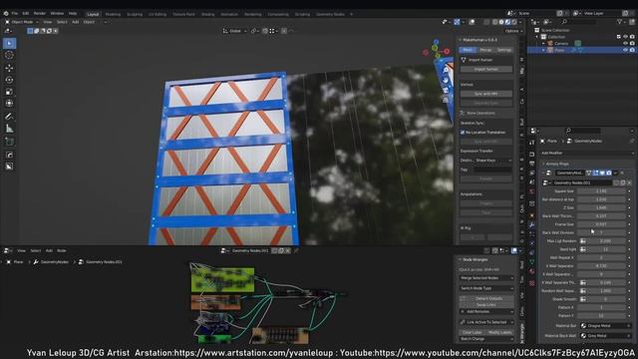Unlink Geometry Nodes.001 node group X

(x=629, y=182)
